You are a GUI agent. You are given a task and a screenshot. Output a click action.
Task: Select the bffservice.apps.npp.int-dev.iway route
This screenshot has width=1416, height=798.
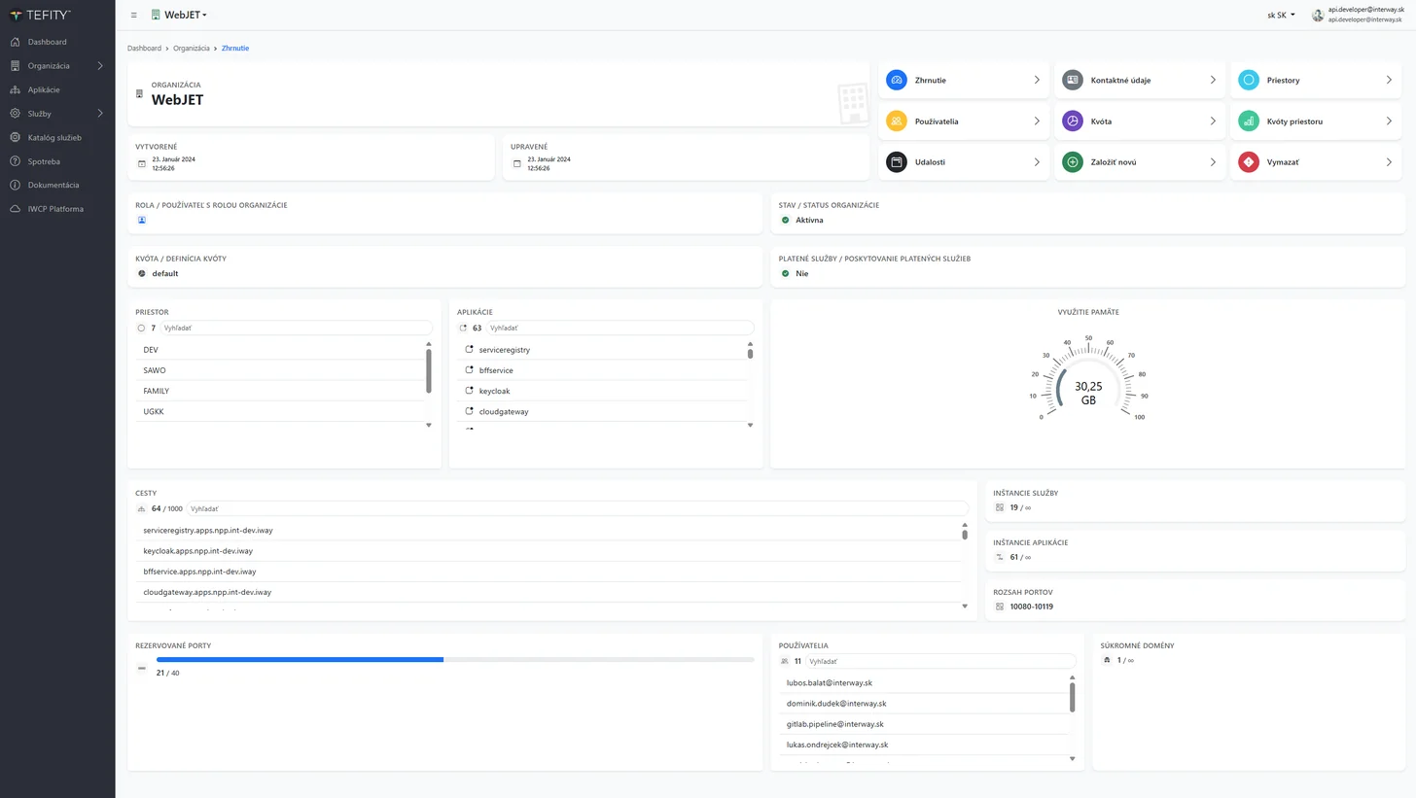pos(549,572)
